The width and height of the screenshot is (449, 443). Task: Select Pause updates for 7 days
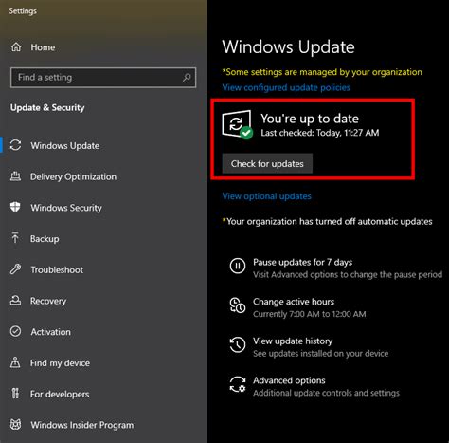302,262
